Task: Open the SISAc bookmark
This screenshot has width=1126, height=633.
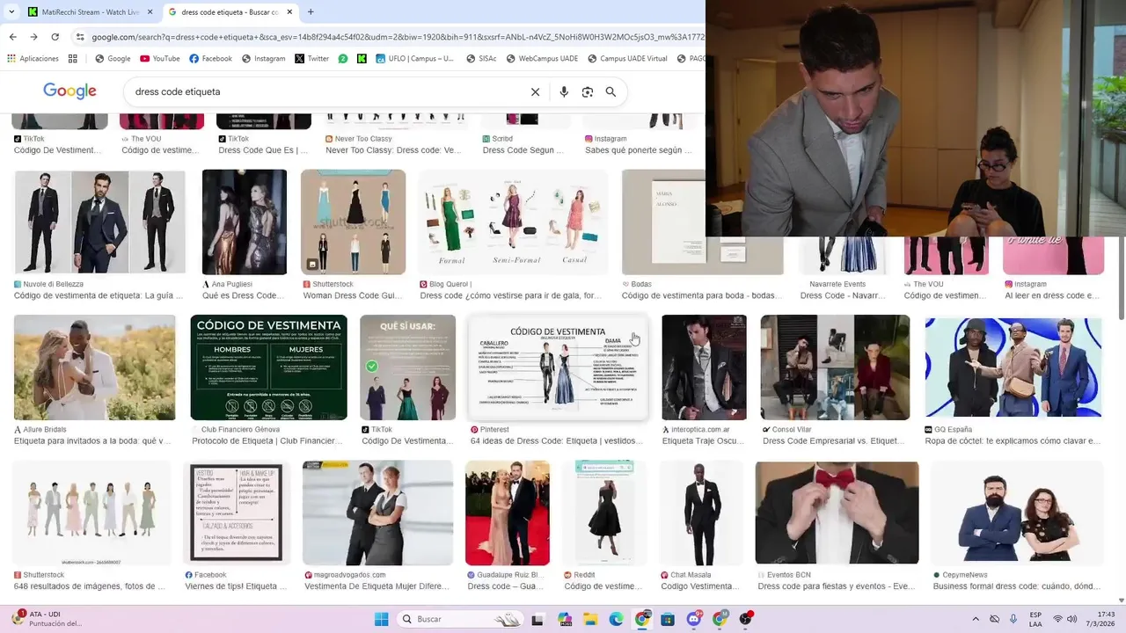Action: (480, 59)
